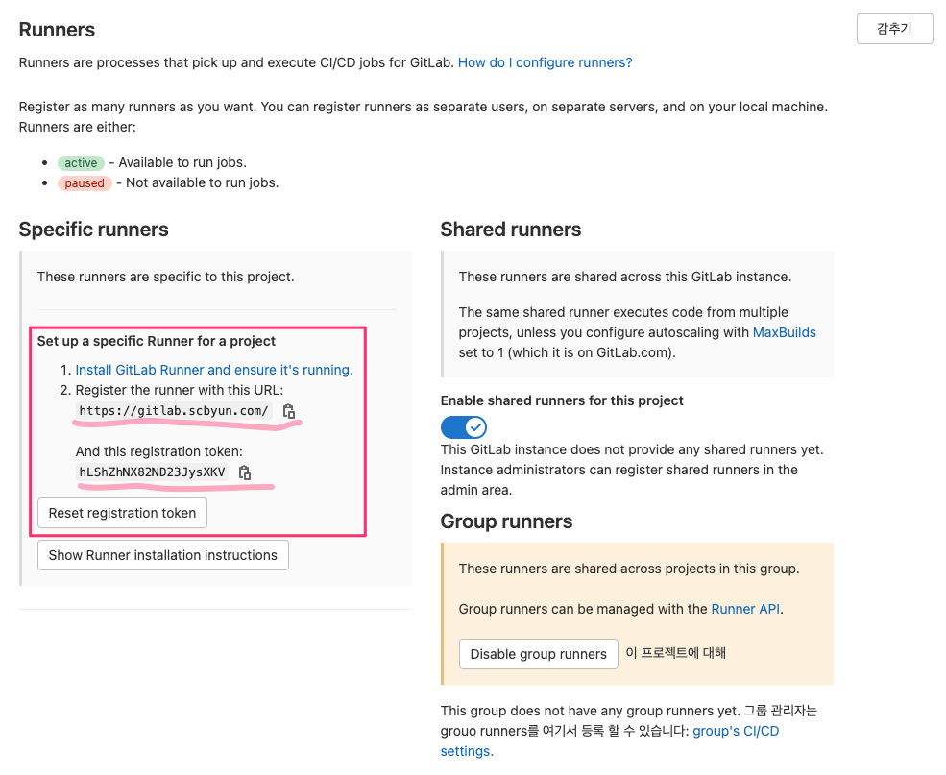The width and height of the screenshot is (946, 775).
Task: Copy the registration token to clipboard
Action: coord(244,472)
